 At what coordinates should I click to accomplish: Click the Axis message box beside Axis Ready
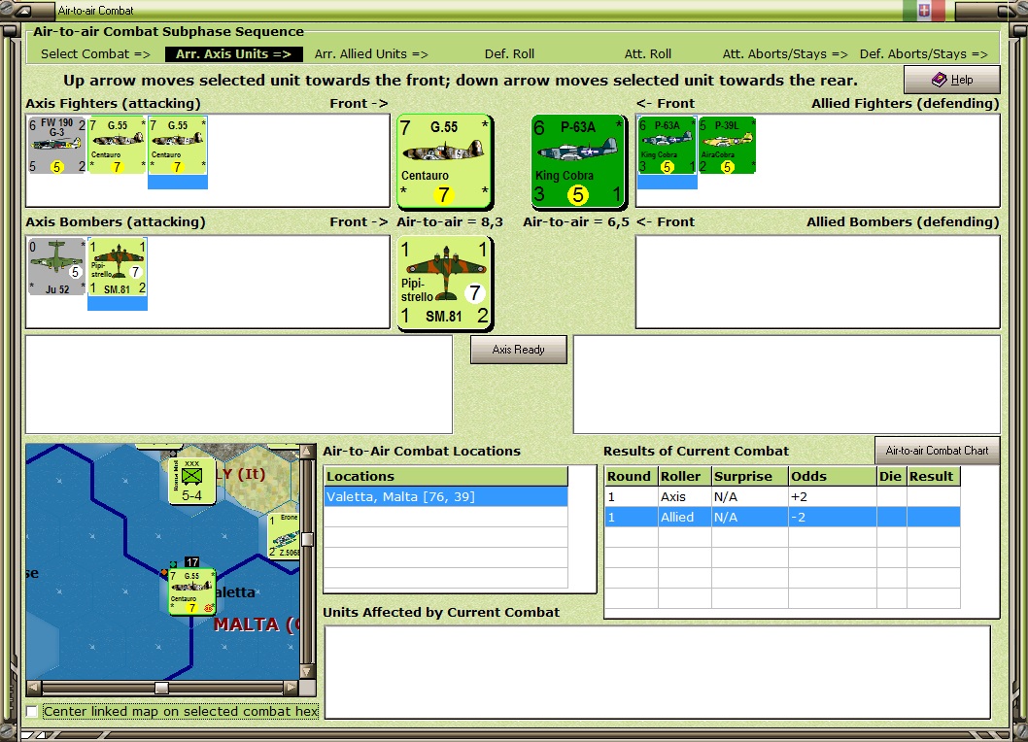tap(239, 385)
